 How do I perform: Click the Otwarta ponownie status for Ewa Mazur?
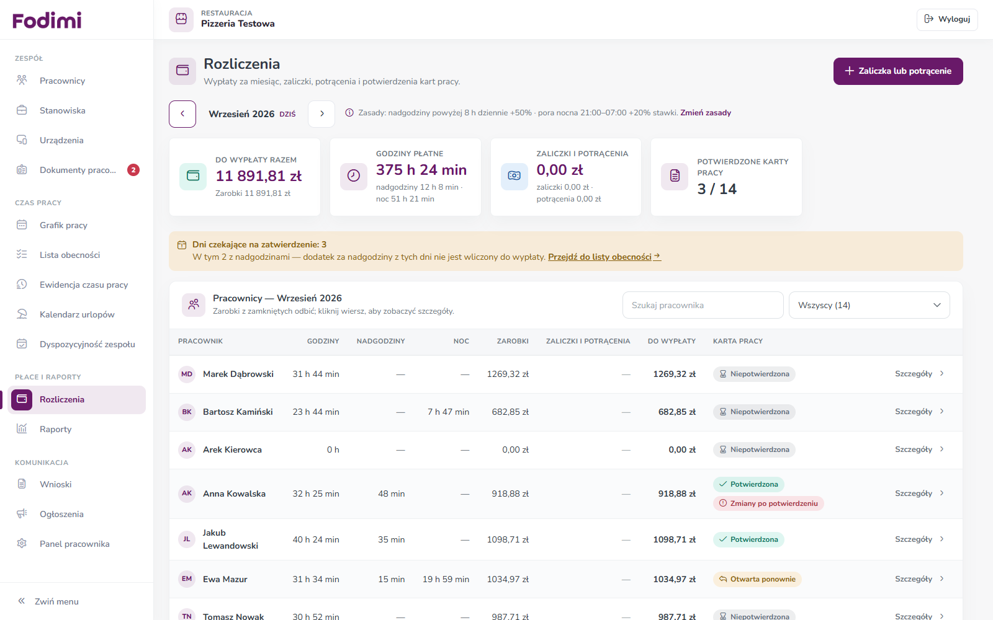(x=757, y=579)
